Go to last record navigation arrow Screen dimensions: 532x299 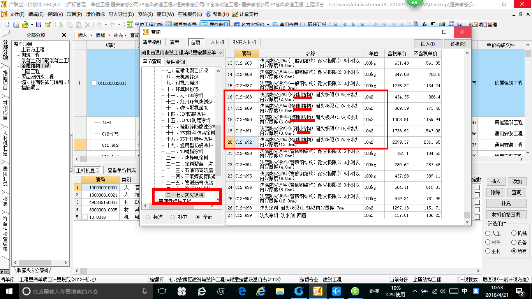(x=362, y=25)
